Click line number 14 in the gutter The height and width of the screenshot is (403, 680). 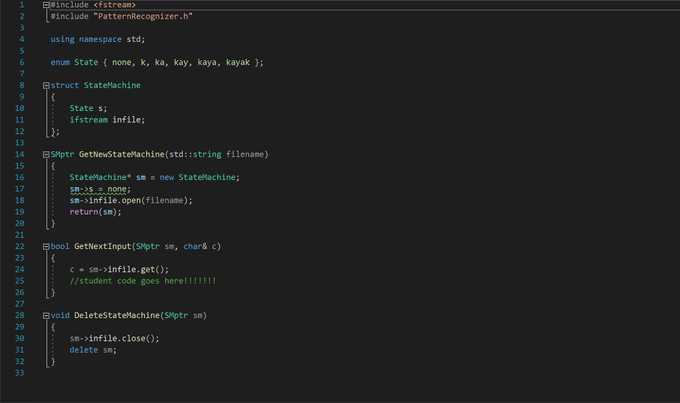click(19, 155)
